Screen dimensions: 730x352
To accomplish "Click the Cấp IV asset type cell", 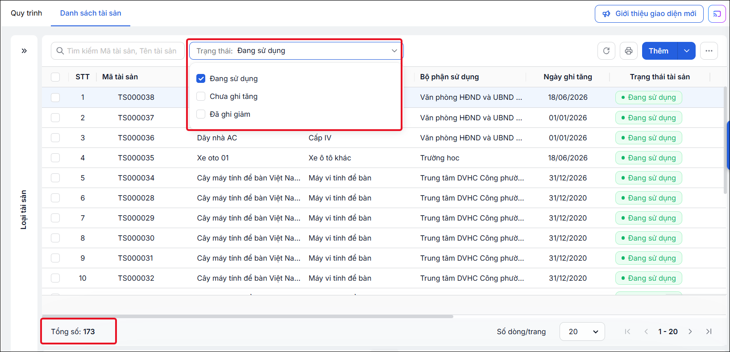I will click(320, 138).
